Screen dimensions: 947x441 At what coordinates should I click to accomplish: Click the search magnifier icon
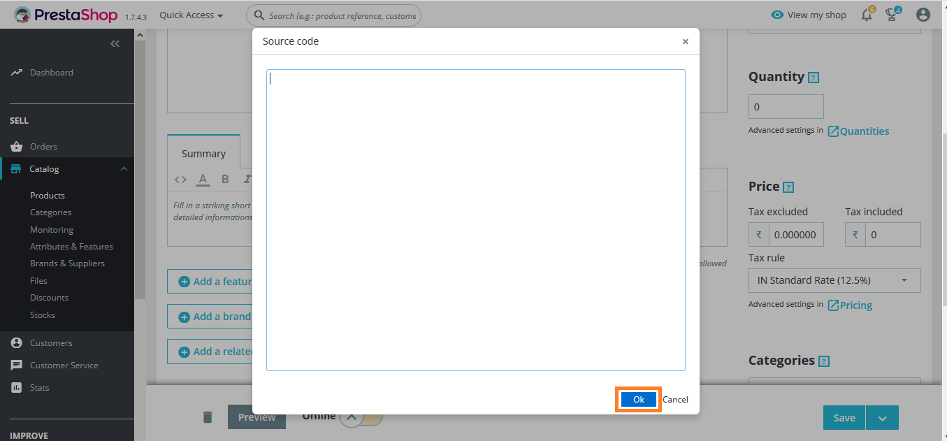pyautogui.click(x=259, y=15)
